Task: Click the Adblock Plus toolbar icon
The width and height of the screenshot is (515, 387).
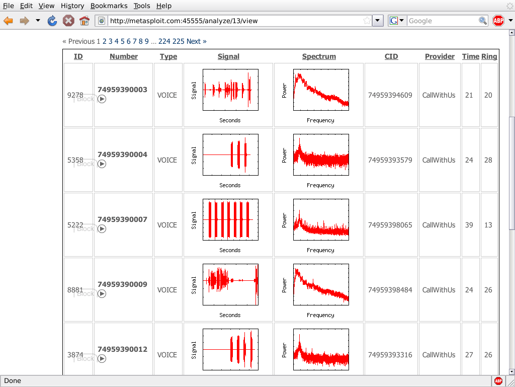Action: point(498,21)
